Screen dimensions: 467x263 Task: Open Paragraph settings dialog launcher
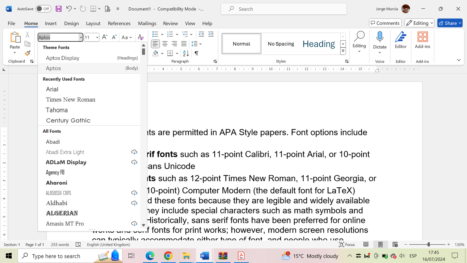(215, 61)
